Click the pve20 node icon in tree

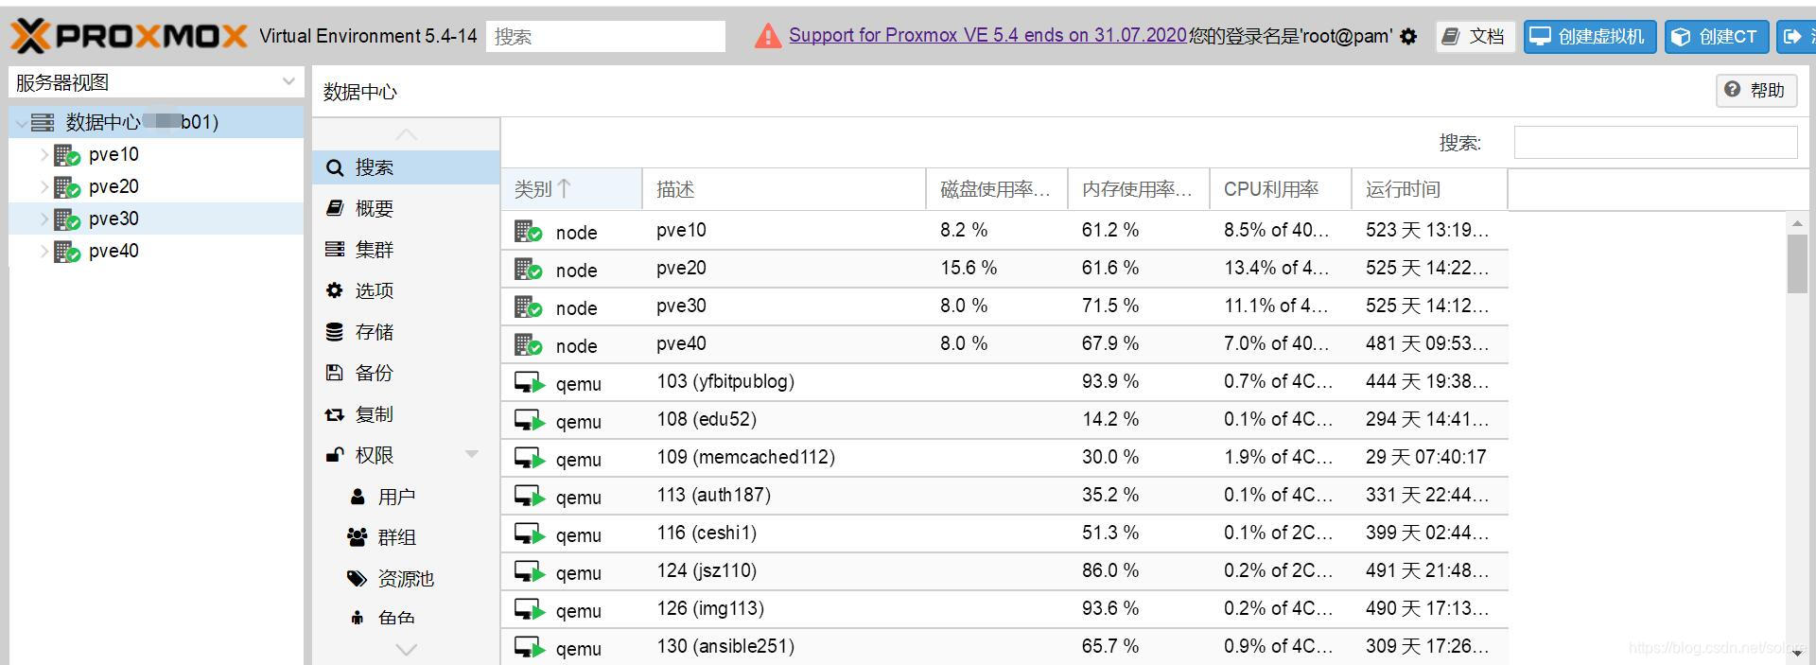click(x=67, y=187)
